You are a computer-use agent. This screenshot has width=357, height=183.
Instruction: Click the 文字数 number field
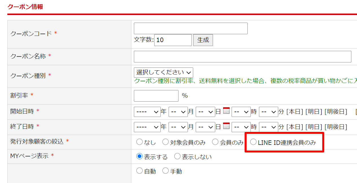tap(173, 40)
